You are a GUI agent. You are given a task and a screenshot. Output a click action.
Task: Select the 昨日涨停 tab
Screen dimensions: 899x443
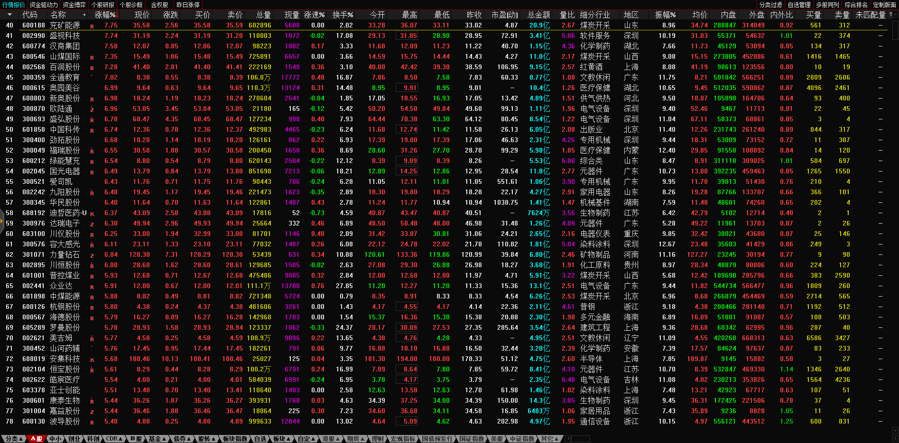click(188, 5)
